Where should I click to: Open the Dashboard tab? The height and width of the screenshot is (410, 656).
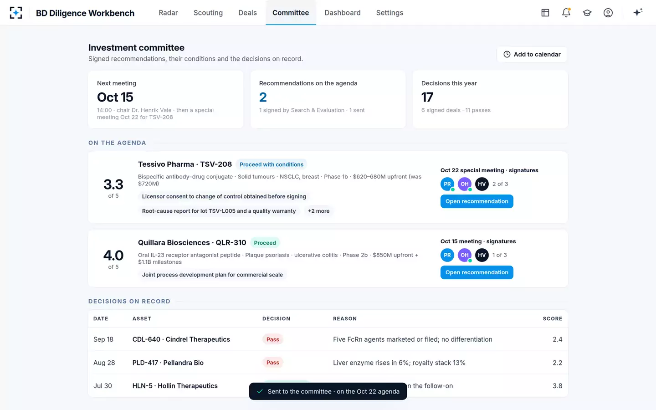[x=343, y=13]
